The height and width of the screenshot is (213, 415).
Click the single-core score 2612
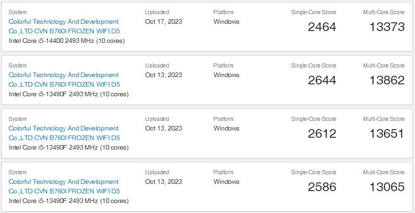pos(322,134)
